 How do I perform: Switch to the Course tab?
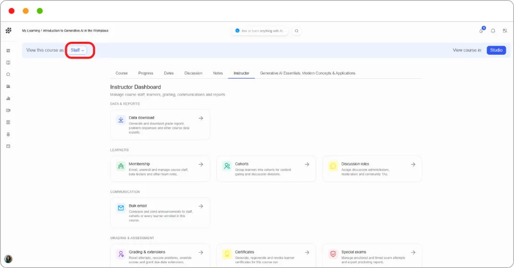point(121,73)
